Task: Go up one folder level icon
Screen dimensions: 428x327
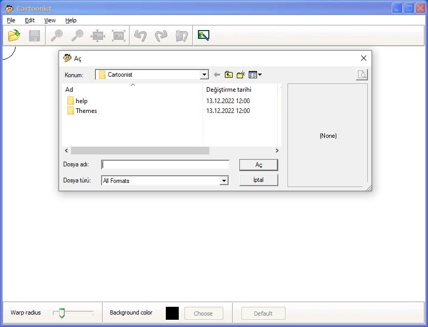Action: pyautogui.click(x=229, y=75)
